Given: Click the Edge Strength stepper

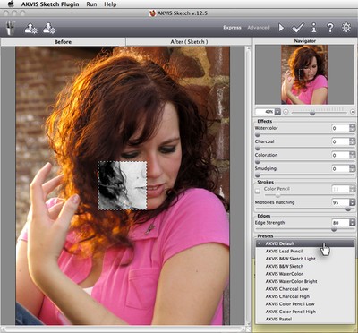Looking at the screenshot, I should pos(353,223).
